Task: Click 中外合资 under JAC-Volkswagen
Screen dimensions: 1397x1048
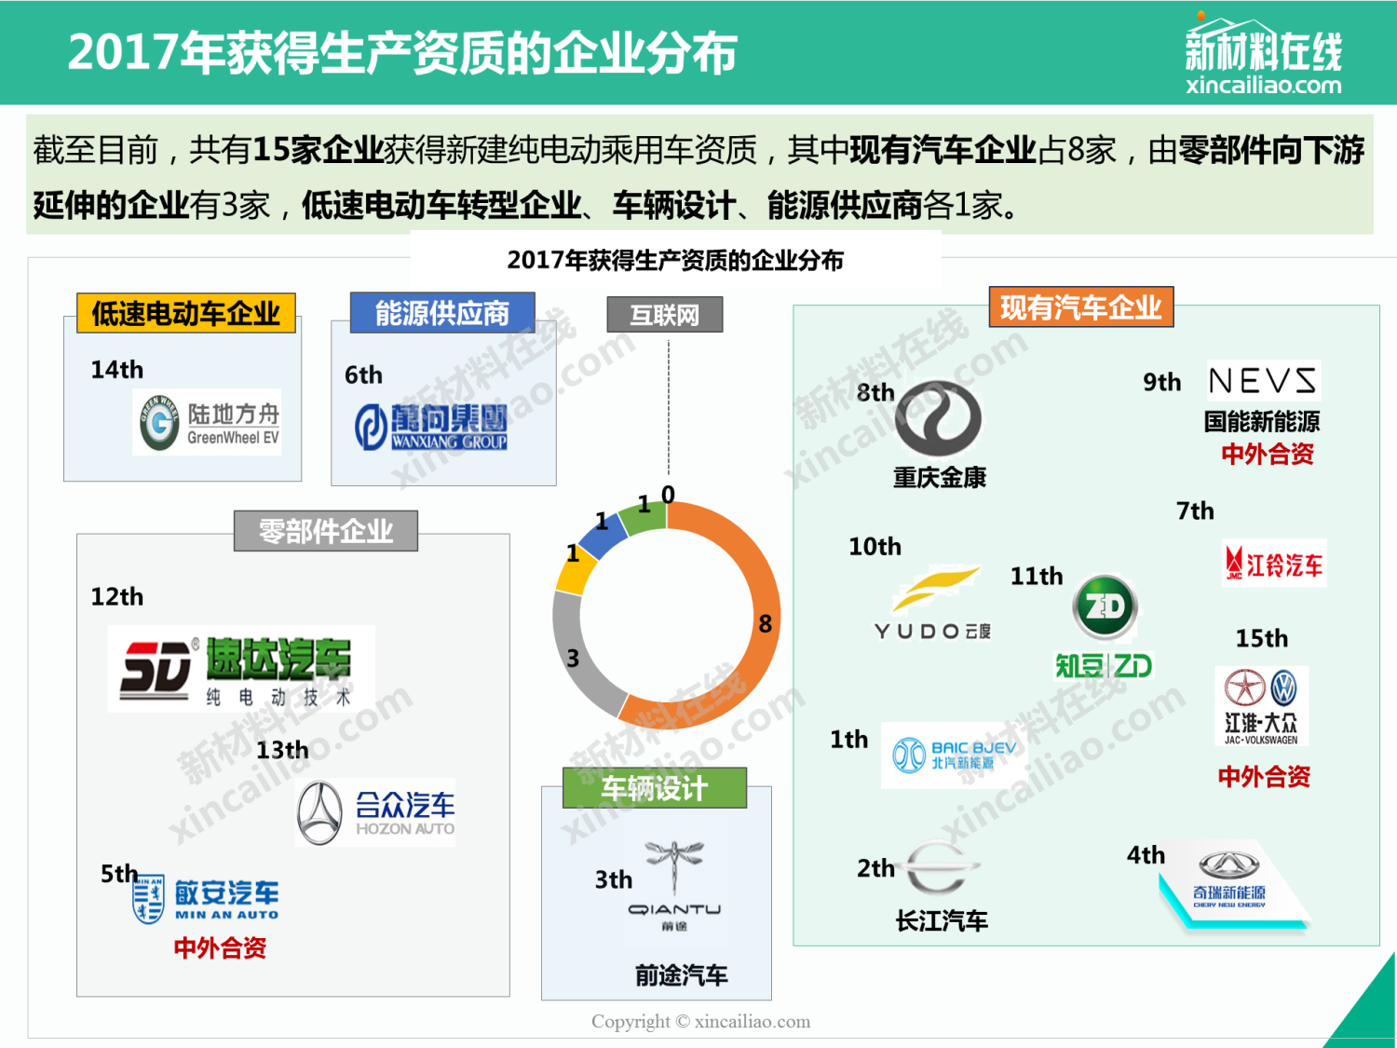Action: tap(1264, 776)
